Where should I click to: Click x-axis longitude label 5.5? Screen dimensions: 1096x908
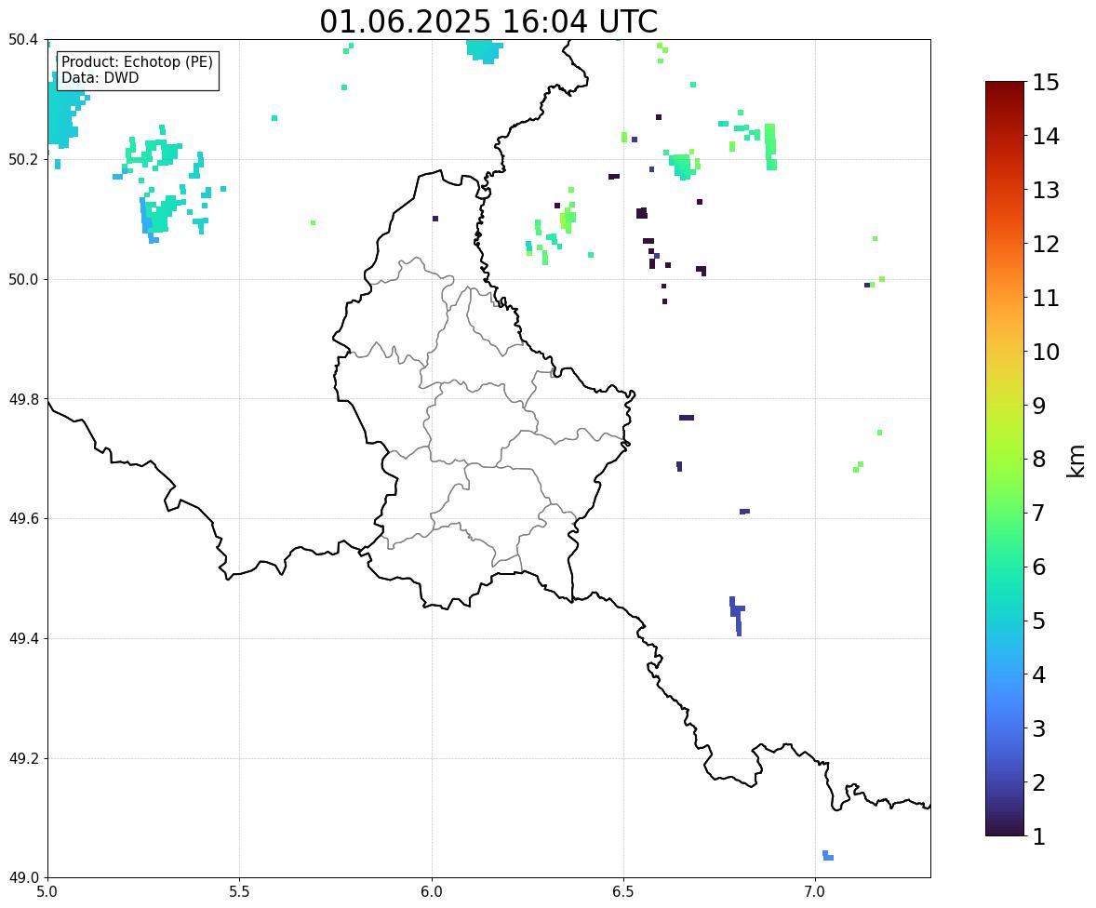[x=240, y=892]
